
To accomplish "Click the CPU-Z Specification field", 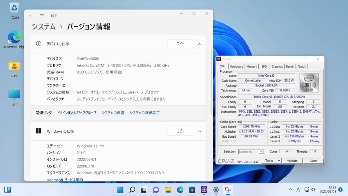I will (279, 97).
